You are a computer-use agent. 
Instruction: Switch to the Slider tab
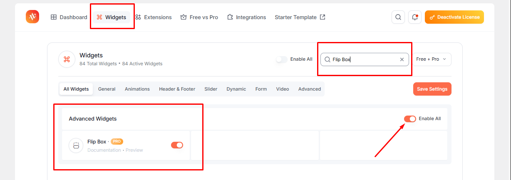pyautogui.click(x=211, y=89)
